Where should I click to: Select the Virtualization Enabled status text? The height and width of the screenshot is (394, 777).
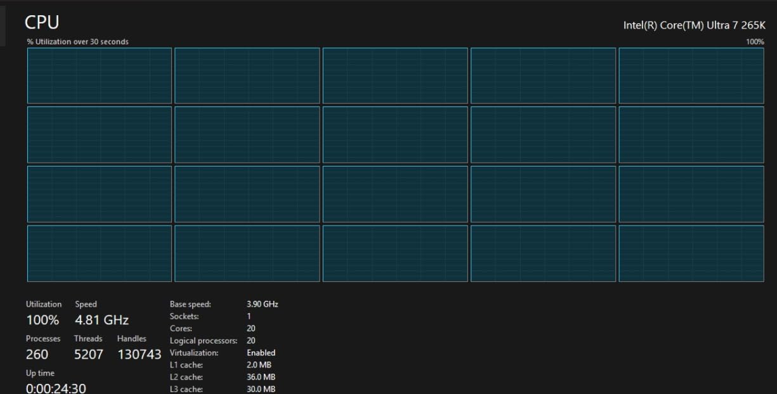point(261,353)
